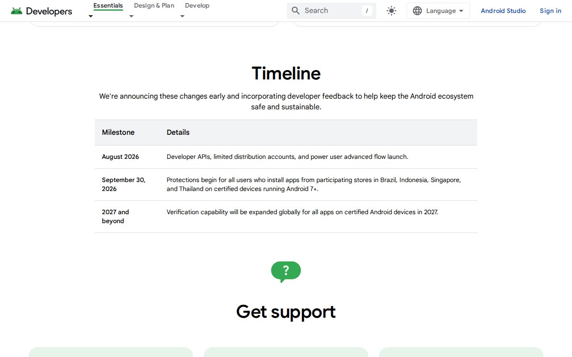
Task: Click the Details column header
Action: pos(178,133)
